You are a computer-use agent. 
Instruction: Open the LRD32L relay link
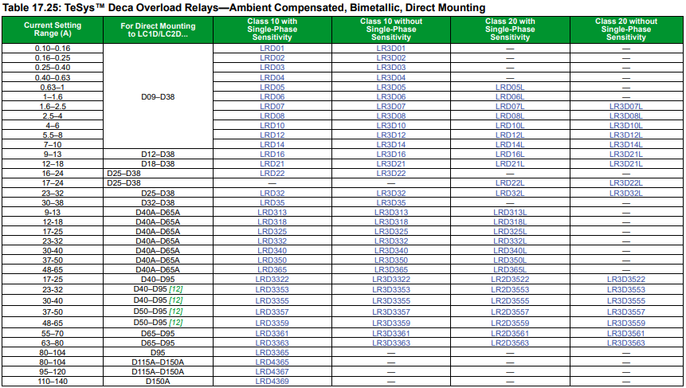[x=510, y=193]
